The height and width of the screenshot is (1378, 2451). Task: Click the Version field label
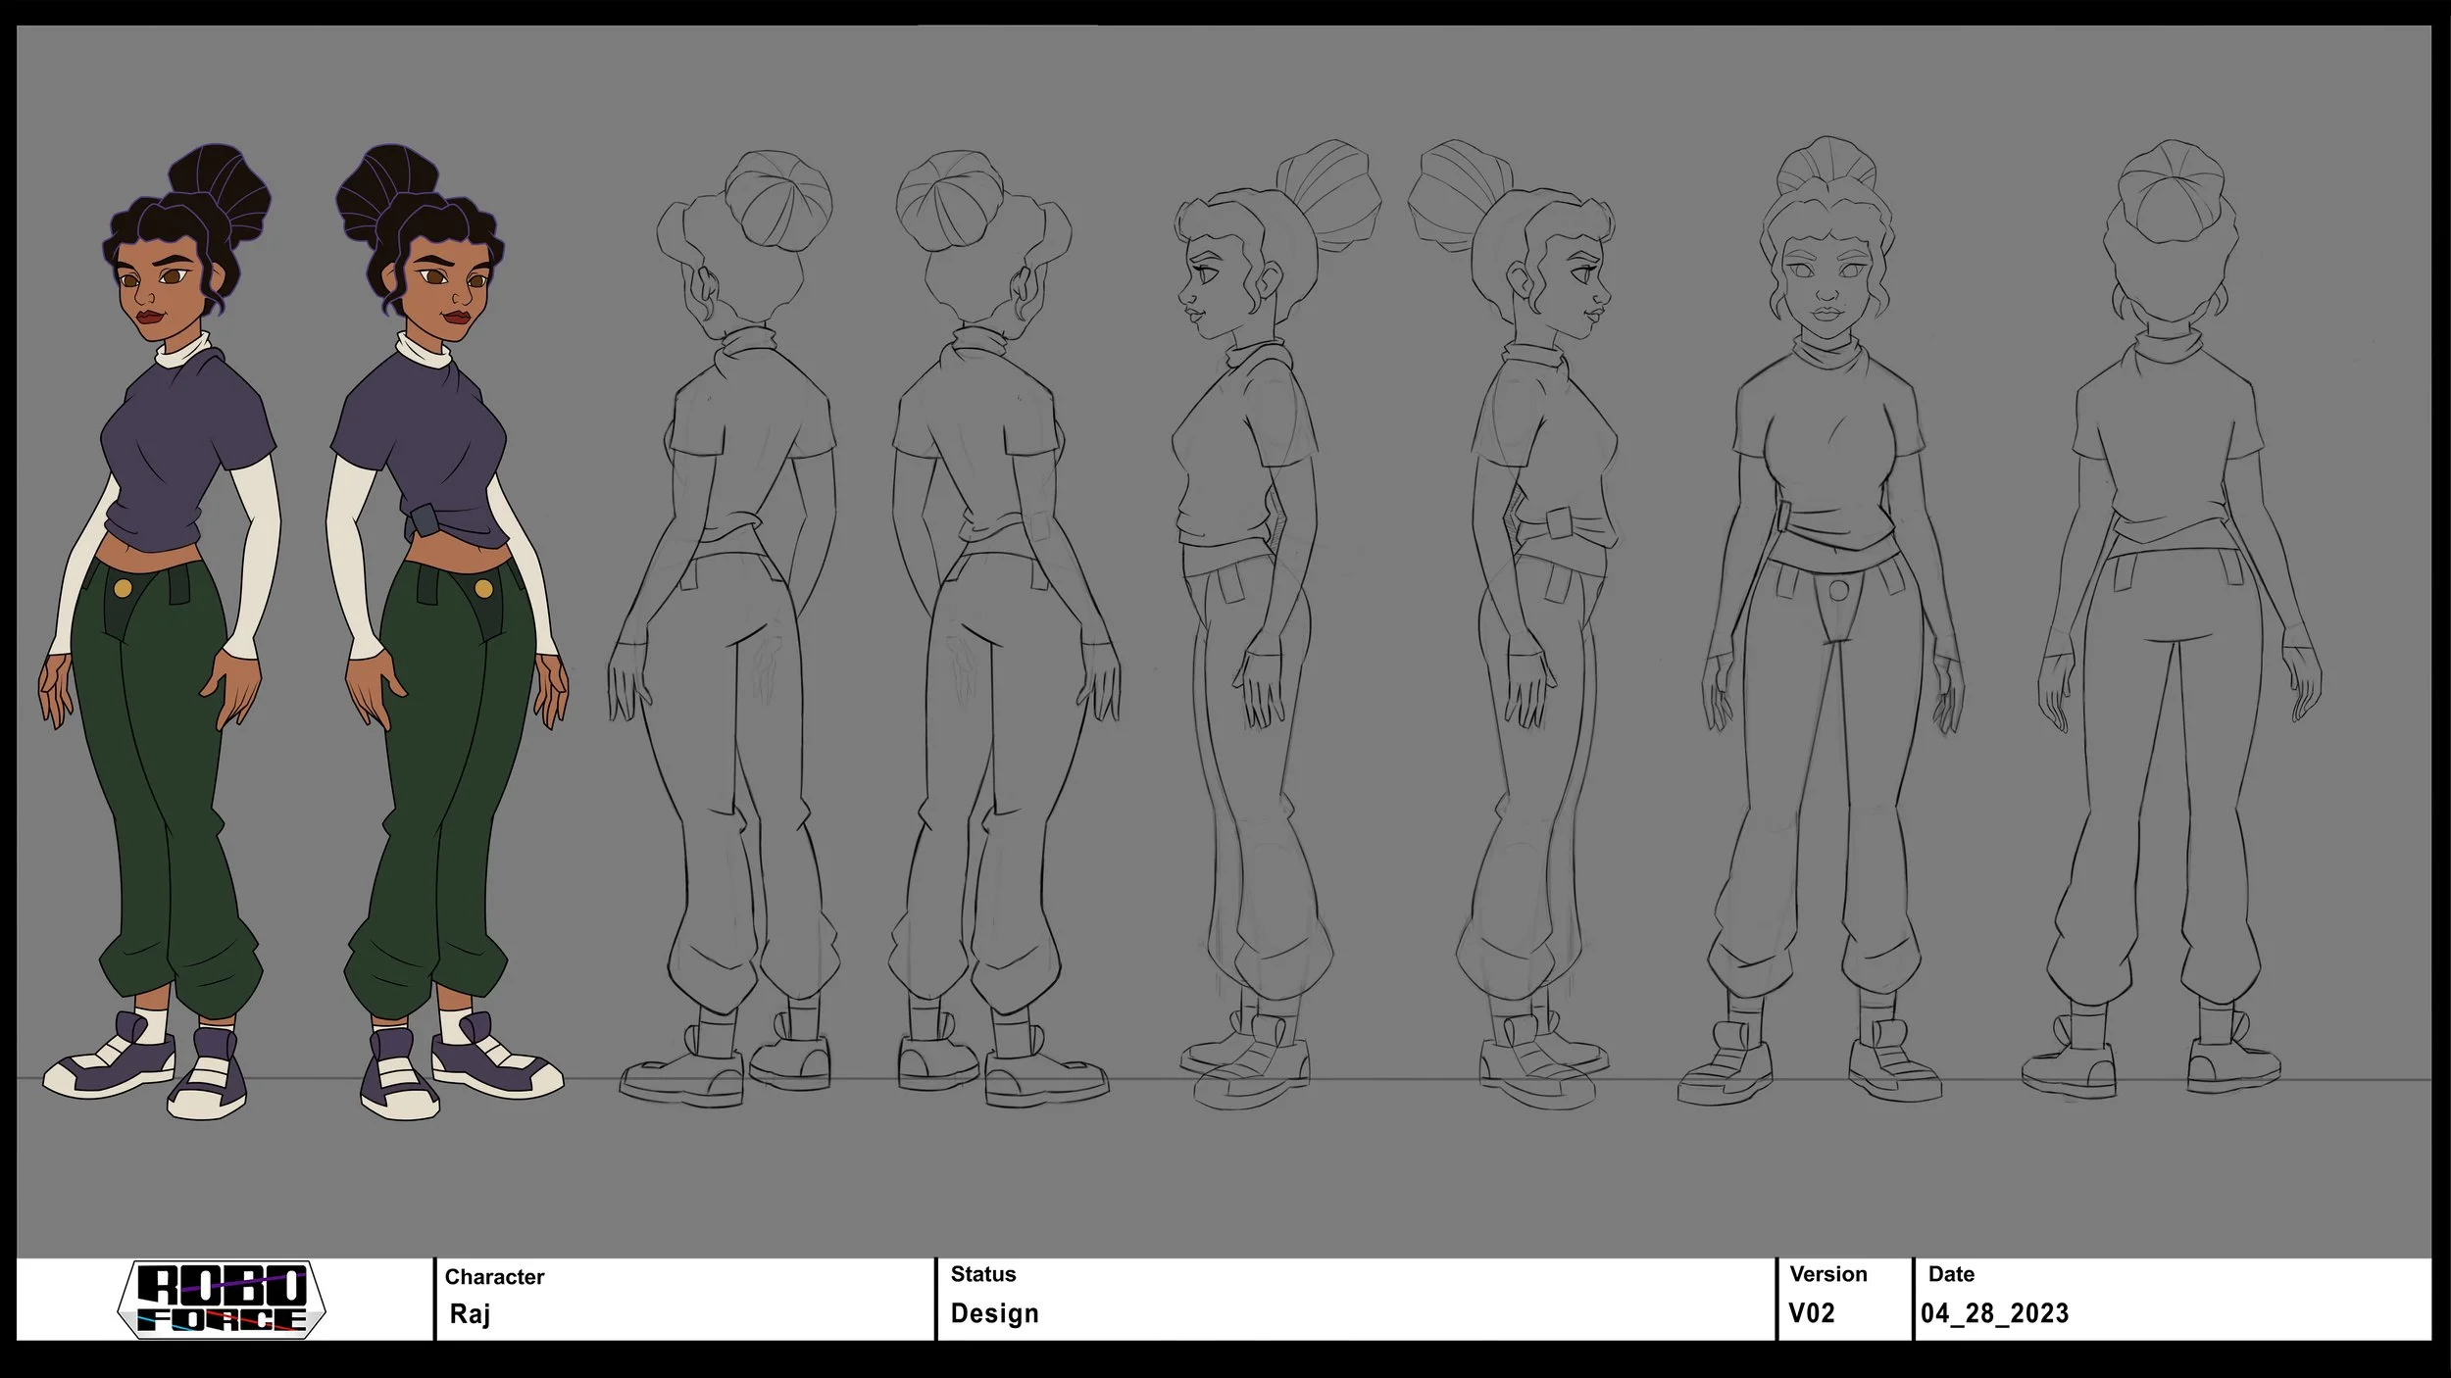point(1827,1274)
